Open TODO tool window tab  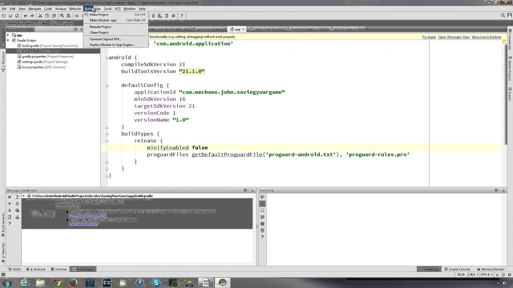point(14,269)
